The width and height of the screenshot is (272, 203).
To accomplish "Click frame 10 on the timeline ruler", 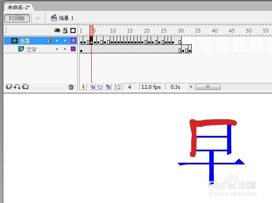I will (113, 31).
